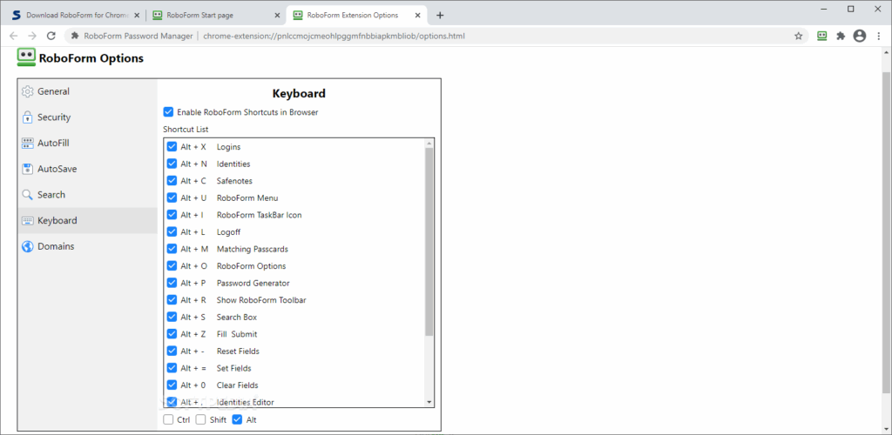
Task: Enable the Ctrl modifier checkbox
Action: [x=168, y=420]
